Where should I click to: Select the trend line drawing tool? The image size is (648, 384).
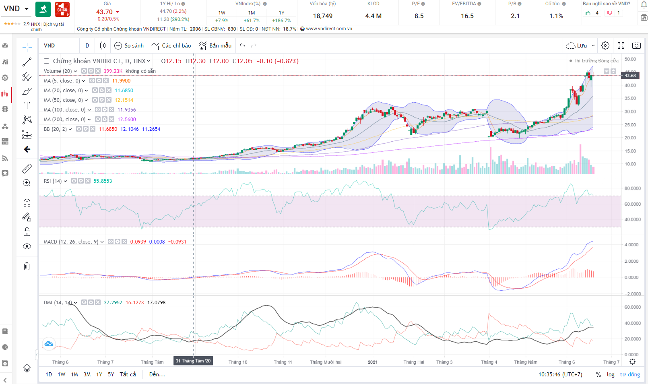[x=27, y=62]
